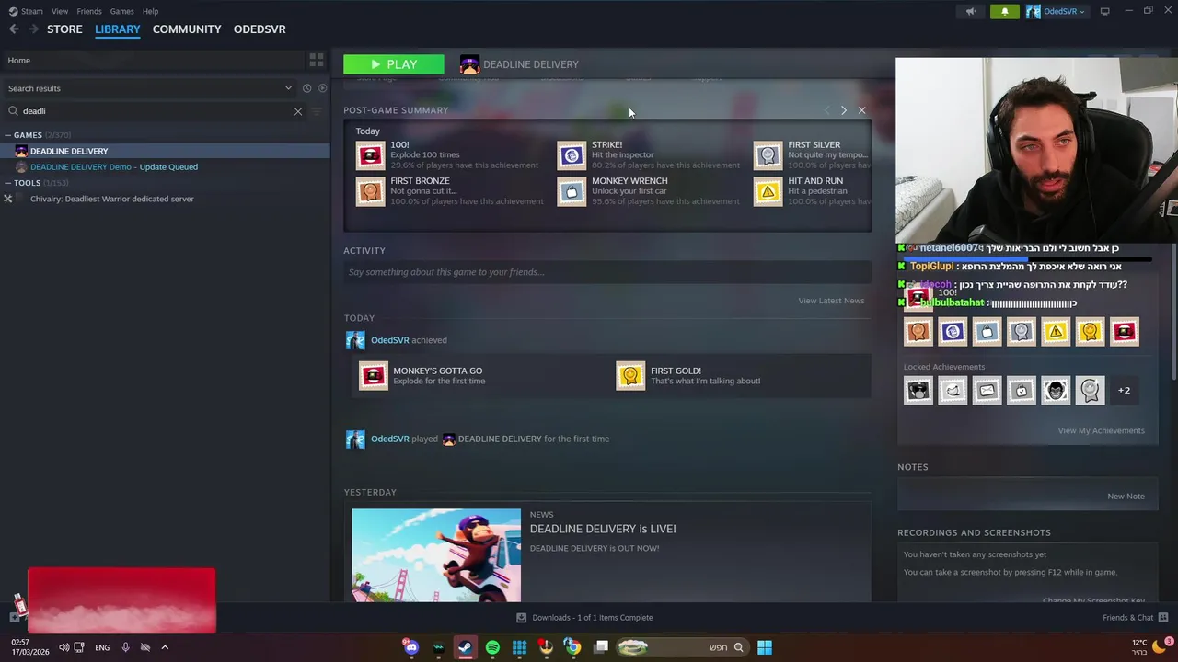This screenshot has height=662, width=1178.
Task: Toggle taskbar microphone icon
Action: click(125, 647)
